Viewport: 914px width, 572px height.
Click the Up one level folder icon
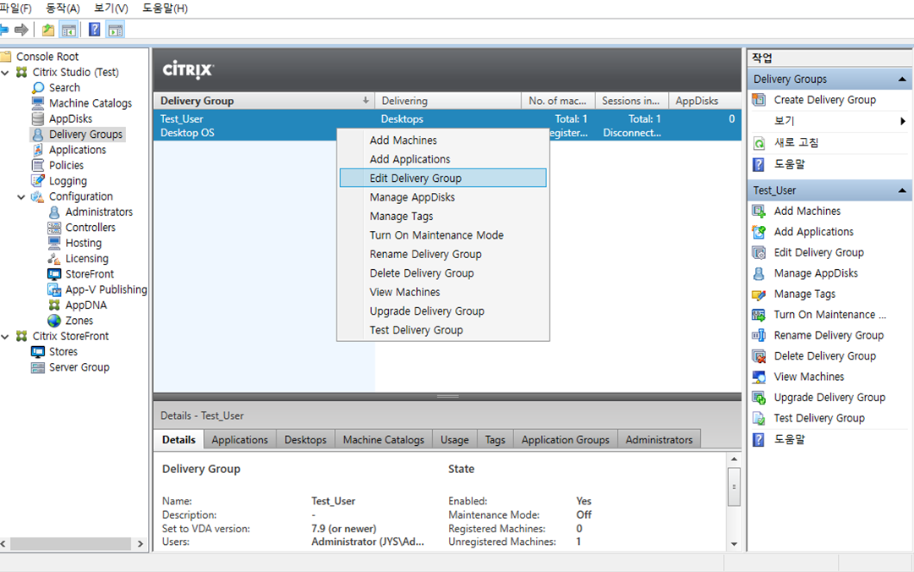48,30
